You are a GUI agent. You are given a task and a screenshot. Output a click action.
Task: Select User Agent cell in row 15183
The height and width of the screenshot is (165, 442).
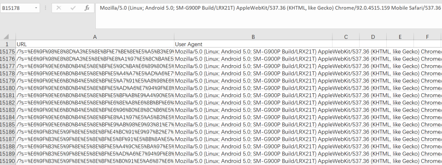pos(253,110)
